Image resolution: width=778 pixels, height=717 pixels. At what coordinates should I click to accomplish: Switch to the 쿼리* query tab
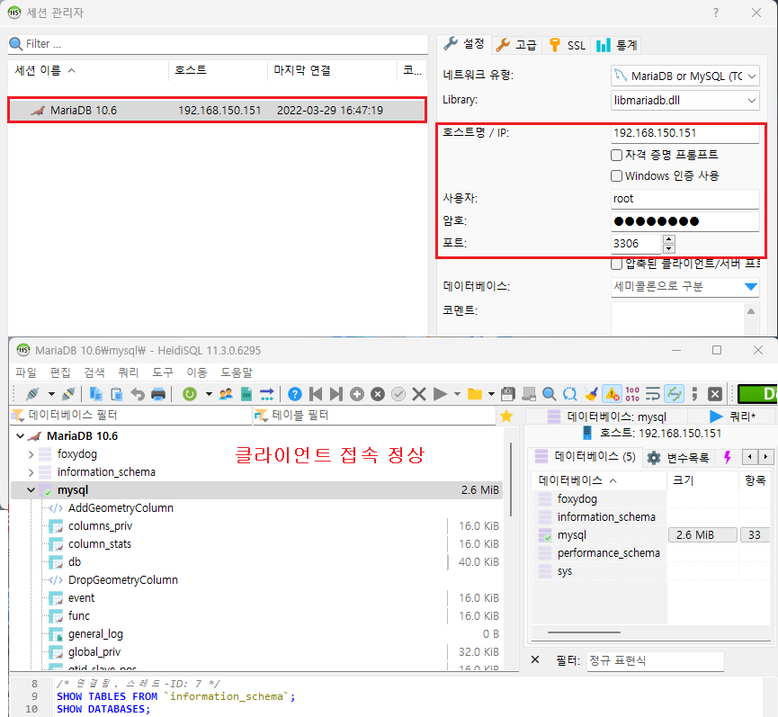coord(733,417)
